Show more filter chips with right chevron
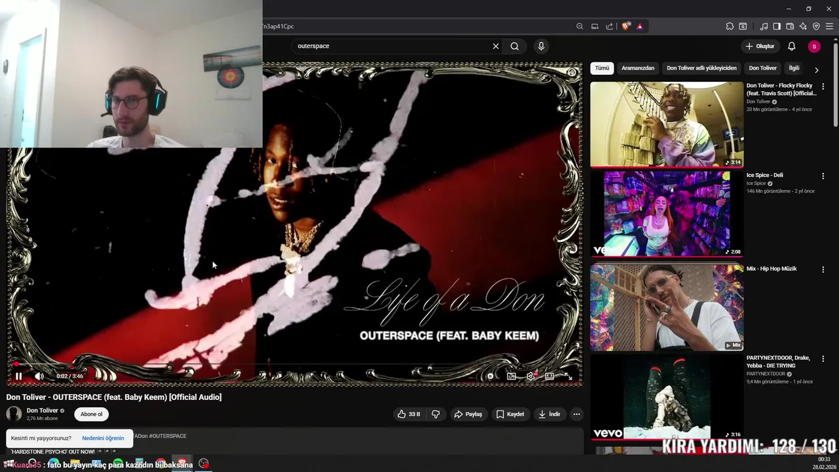This screenshot has width=839, height=472. [816, 69]
